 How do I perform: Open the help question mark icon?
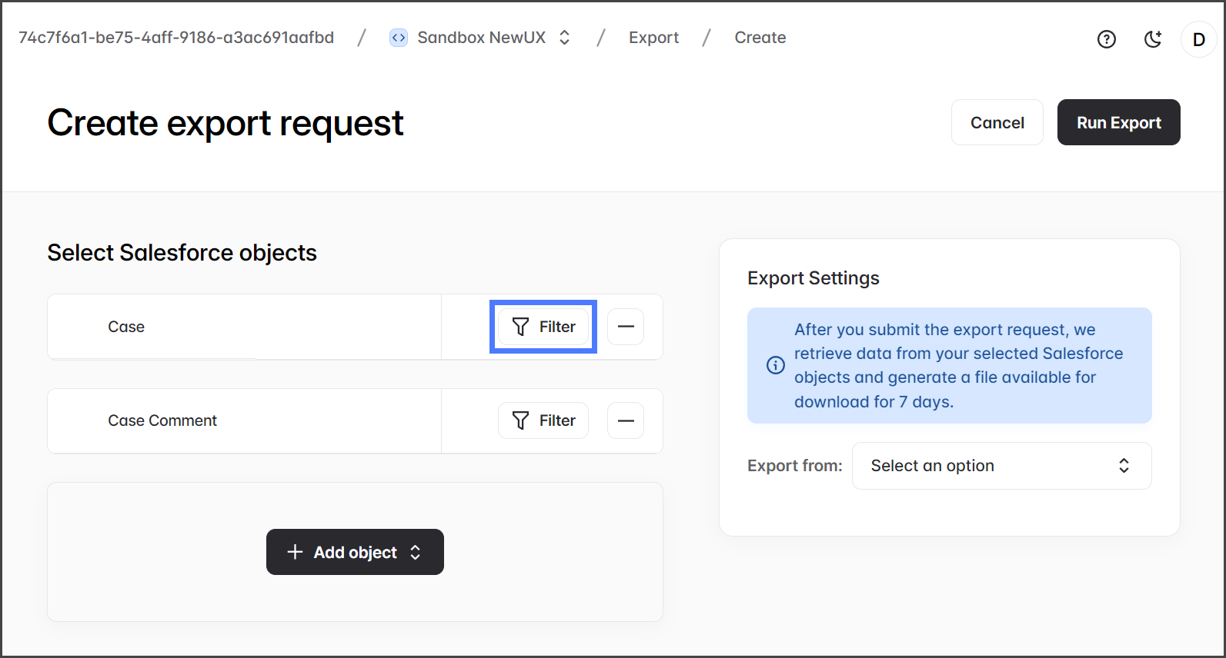click(x=1106, y=39)
